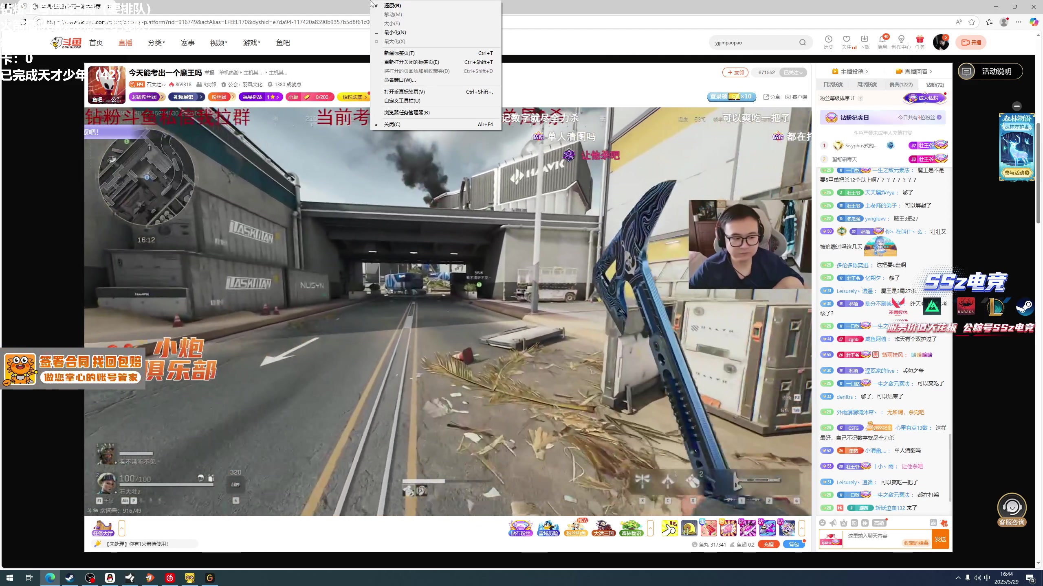1043x586 pixels.
Task: Open 任务大厅 icon below the video
Action: click(103, 528)
